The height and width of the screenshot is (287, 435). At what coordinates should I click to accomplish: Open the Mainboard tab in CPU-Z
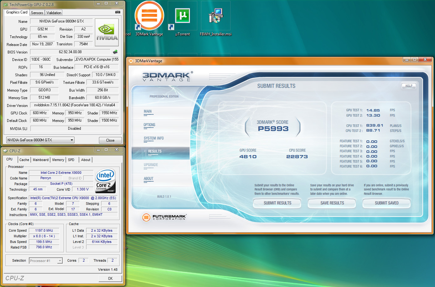(41, 160)
